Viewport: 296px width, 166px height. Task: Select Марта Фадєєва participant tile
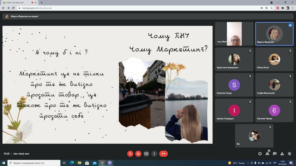[274, 34]
